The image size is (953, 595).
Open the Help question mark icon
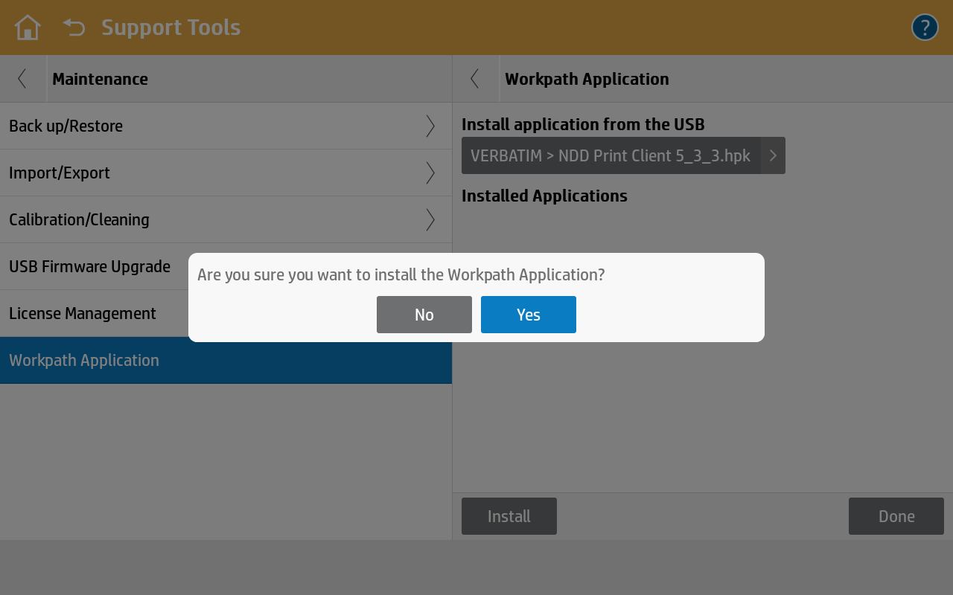pos(925,28)
